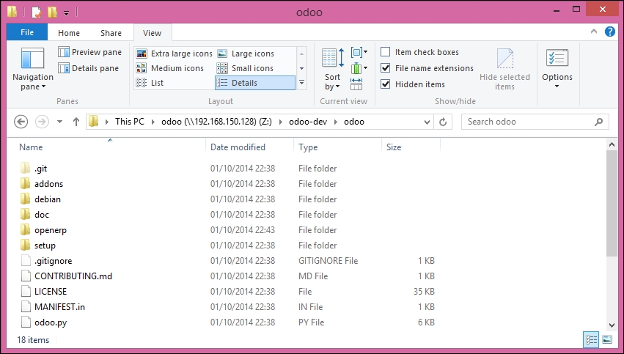Switch to Details layout
The height and width of the screenshot is (354, 624).
[255, 83]
